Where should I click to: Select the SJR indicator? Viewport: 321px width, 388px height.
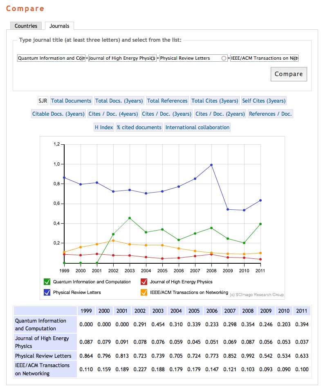tap(43, 101)
